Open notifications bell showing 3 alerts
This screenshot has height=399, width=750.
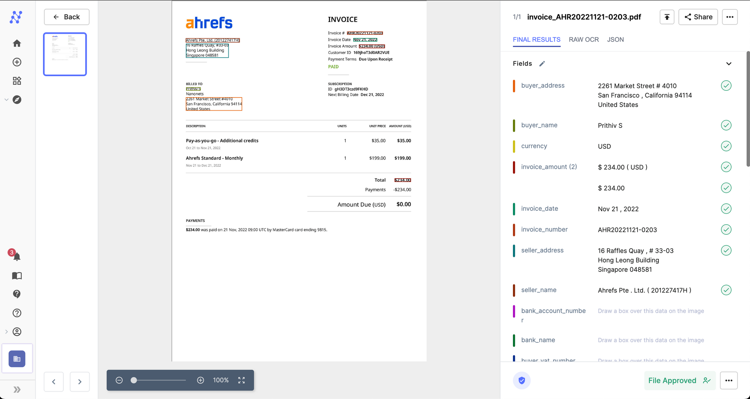16,256
